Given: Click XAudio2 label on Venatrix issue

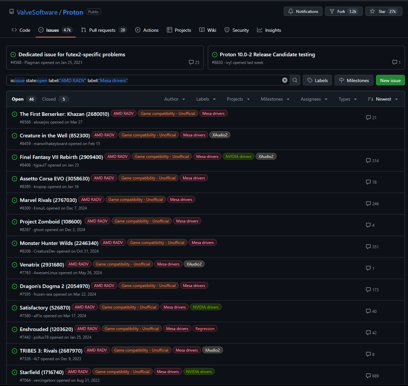Looking at the screenshot, I should point(194,264).
